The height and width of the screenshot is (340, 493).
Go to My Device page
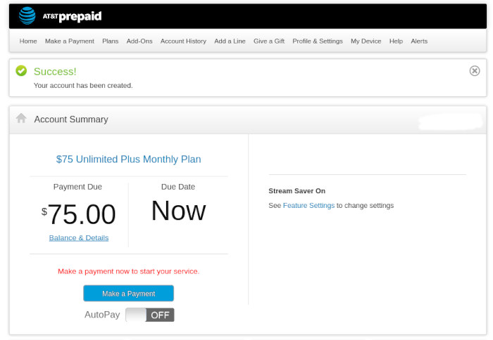click(x=366, y=41)
